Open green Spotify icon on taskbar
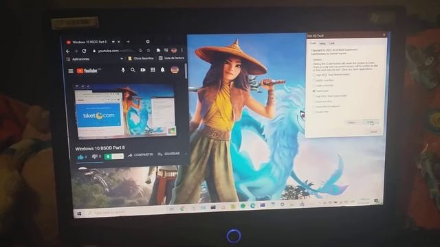 (x=243, y=206)
